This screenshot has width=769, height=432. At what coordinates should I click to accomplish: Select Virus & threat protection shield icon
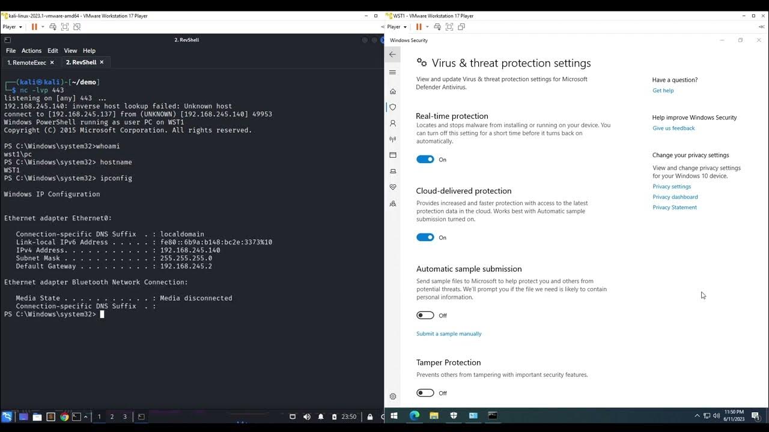392,107
